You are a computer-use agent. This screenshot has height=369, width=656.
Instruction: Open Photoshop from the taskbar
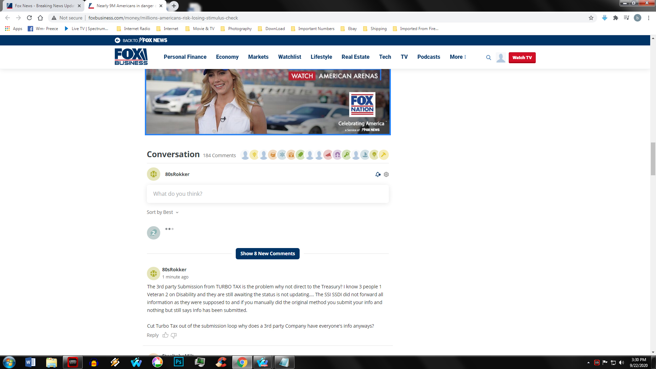click(x=179, y=362)
